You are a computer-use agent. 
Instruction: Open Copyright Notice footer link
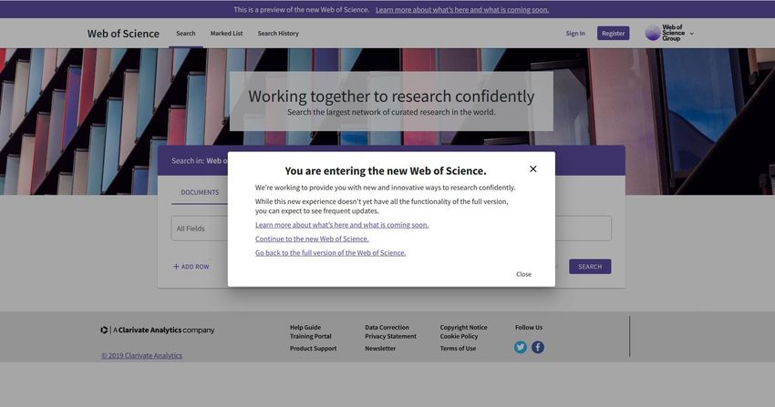[463, 327]
